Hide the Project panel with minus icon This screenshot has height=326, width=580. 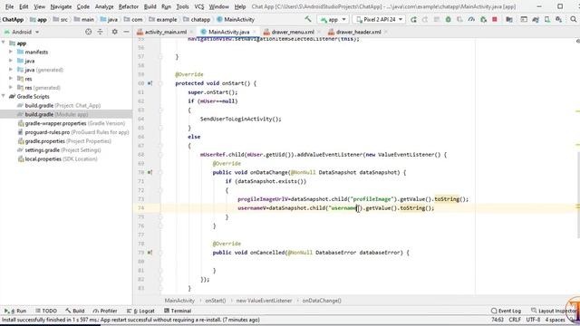(126, 33)
